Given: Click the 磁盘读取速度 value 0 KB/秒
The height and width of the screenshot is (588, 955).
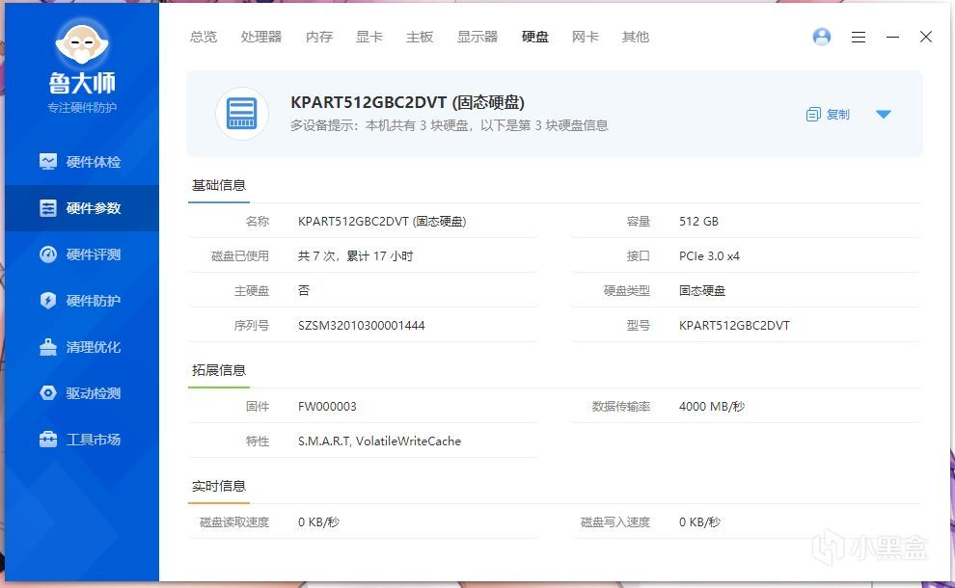Looking at the screenshot, I should pos(318,522).
